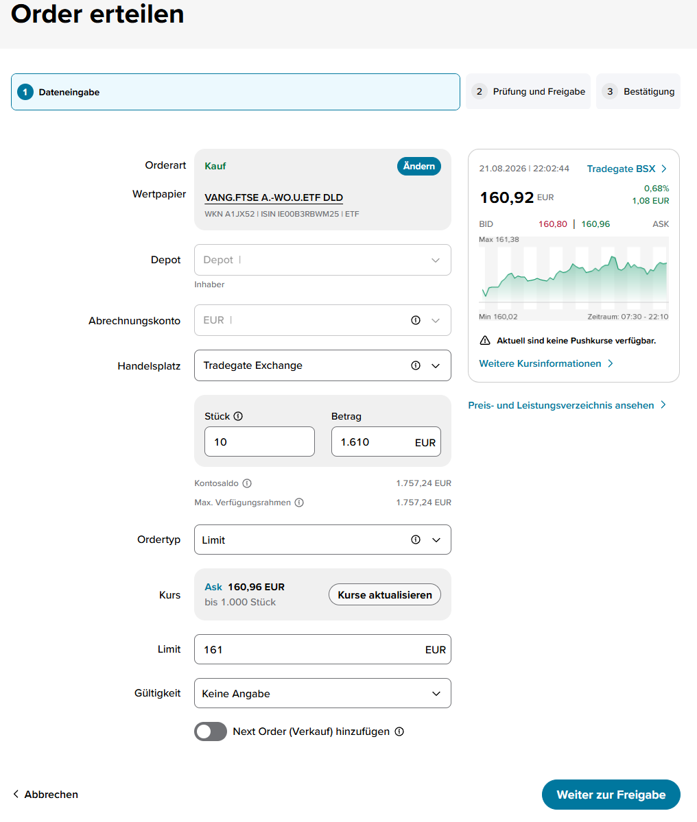This screenshot has height=822, width=697.
Task: Click Limit input field with 161
Action: [322, 649]
